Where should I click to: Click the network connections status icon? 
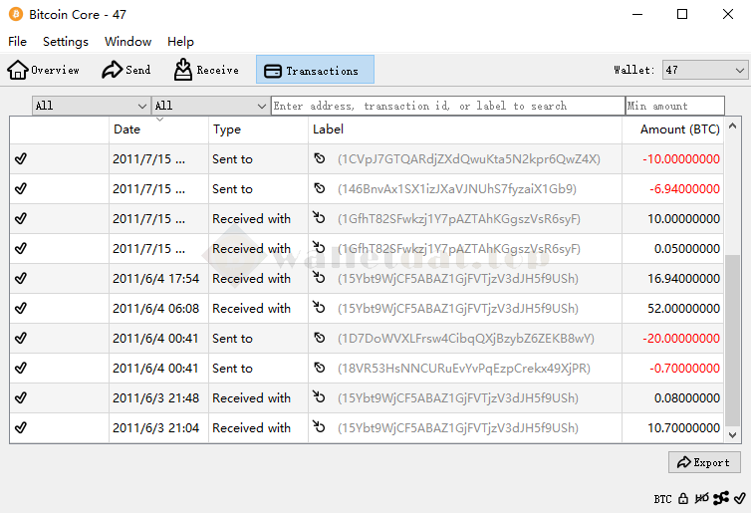click(721, 498)
